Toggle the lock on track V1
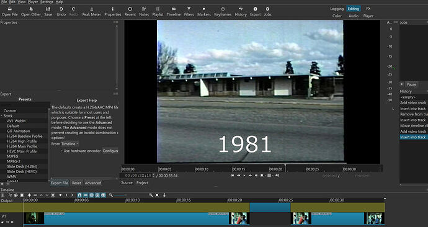 [x=3, y=222]
